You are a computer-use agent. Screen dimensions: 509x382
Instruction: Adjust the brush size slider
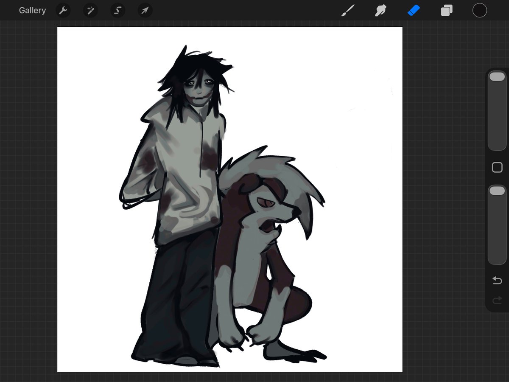click(497, 111)
